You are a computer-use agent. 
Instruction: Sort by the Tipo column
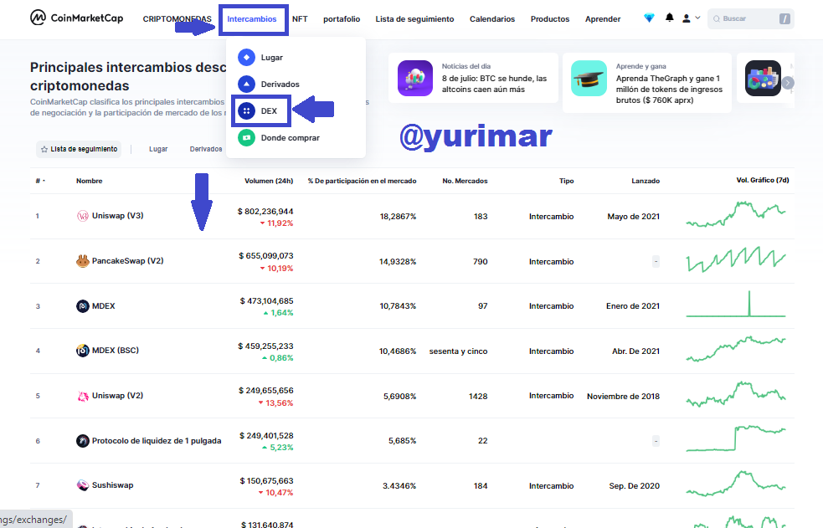click(566, 181)
